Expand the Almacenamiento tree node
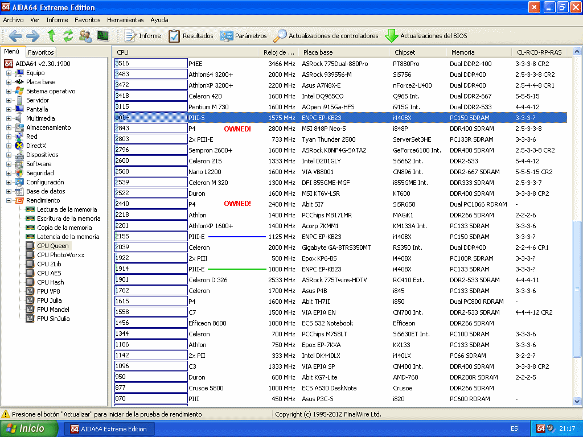 [9, 127]
